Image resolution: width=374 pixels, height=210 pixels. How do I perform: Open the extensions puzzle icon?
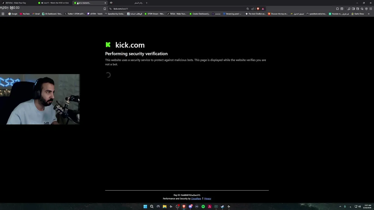tap(337, 9)
